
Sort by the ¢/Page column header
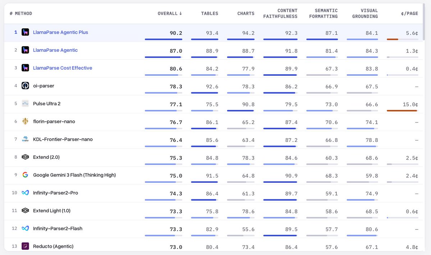[409, 13]
